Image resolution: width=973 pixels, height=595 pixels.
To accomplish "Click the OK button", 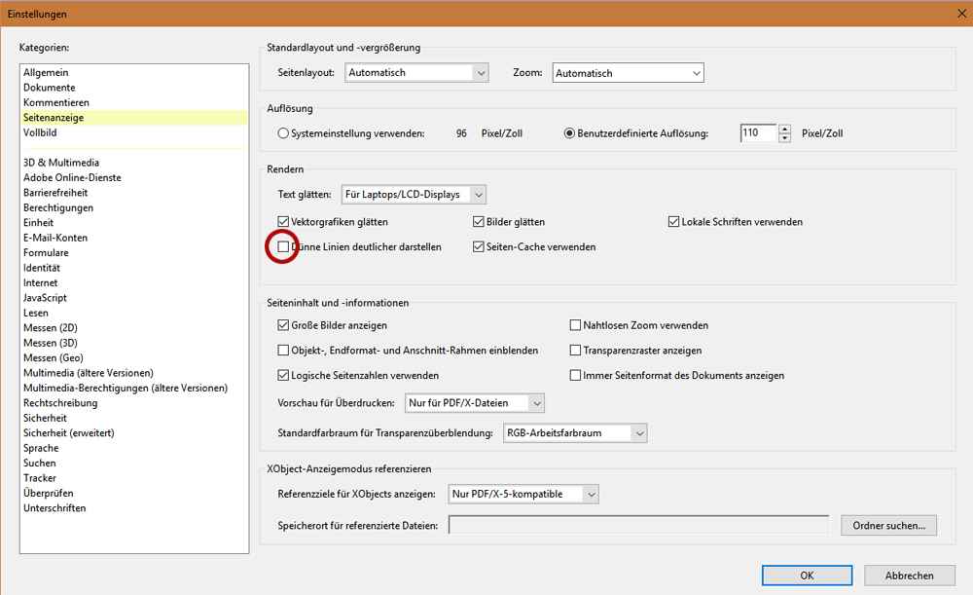I will coord(807,576).
